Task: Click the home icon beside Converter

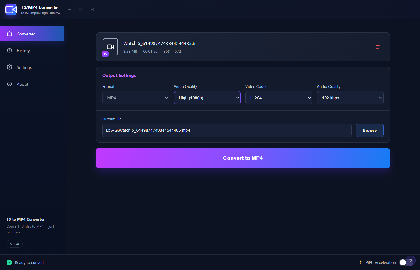Action: [10, 34]
